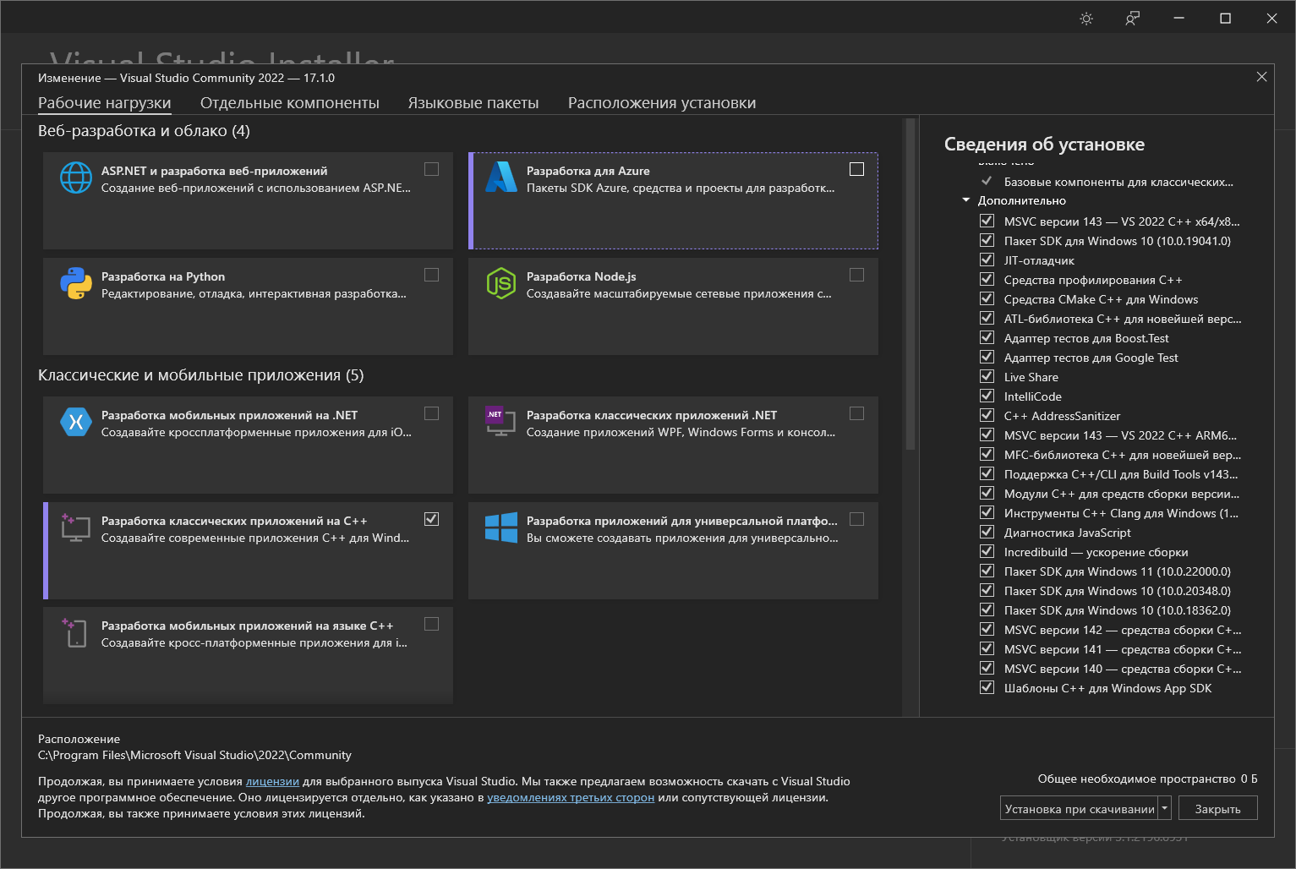Uncheck Live Share component
1296x869 pixels.
(x=987, y=376)
